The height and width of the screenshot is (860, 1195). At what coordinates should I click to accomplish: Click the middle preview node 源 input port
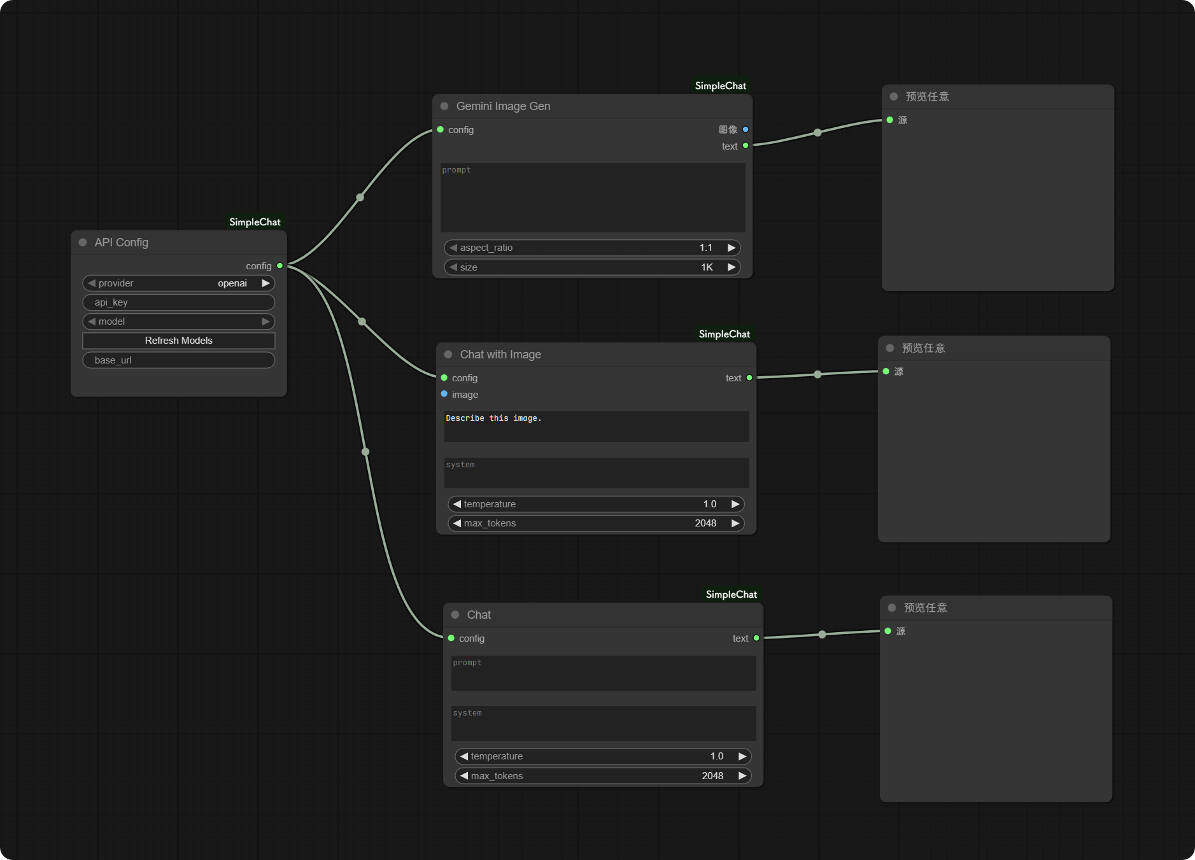click(886, 372)
